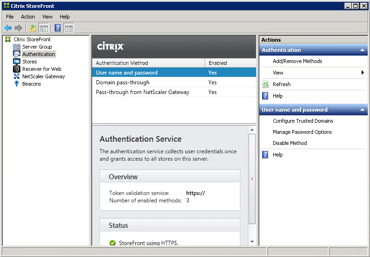Click the Token validation service https:// value
This screenshot has height=257, width=370.
[195, 193]
